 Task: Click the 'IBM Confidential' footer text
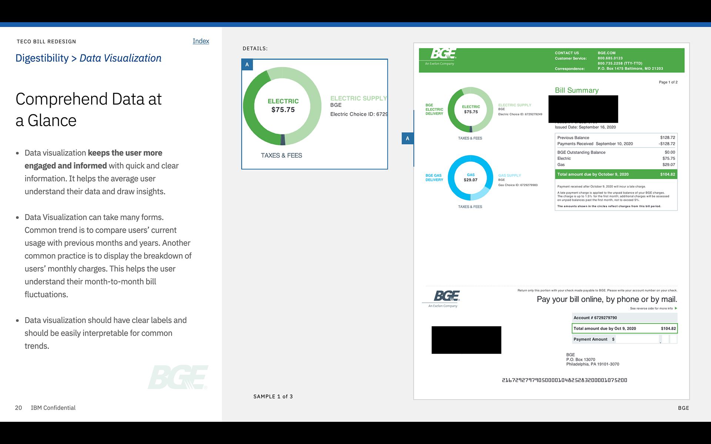pos(53,408)
